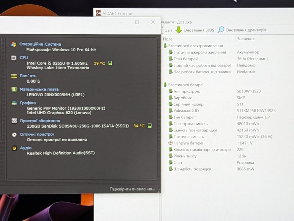Select the Акумулятор value

[x=248, y=52]
